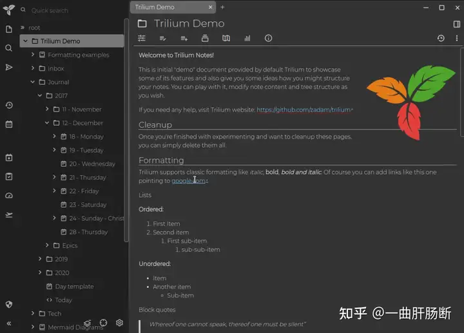Screen dimensions: 464x333
Task: Collapse the Journal folder
Action: pyautogui.click(x=33, y=82)
